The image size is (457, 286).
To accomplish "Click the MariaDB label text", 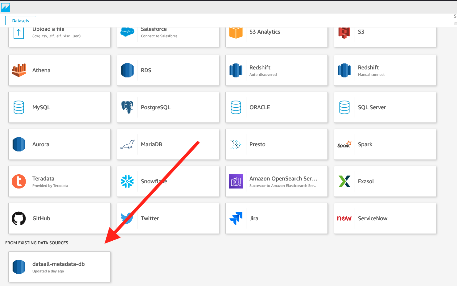I will pyautogui.click(x=151, y=144).
